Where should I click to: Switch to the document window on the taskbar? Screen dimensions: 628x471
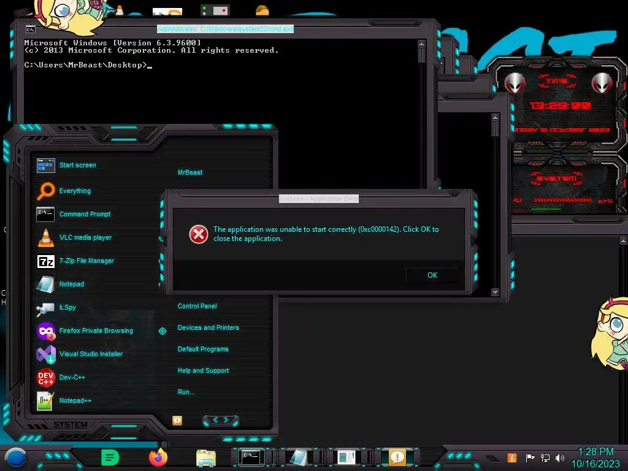346,458
